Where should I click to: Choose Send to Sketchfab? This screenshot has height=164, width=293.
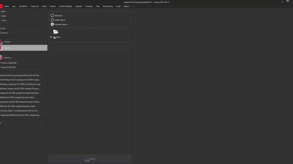click(9, 63)
